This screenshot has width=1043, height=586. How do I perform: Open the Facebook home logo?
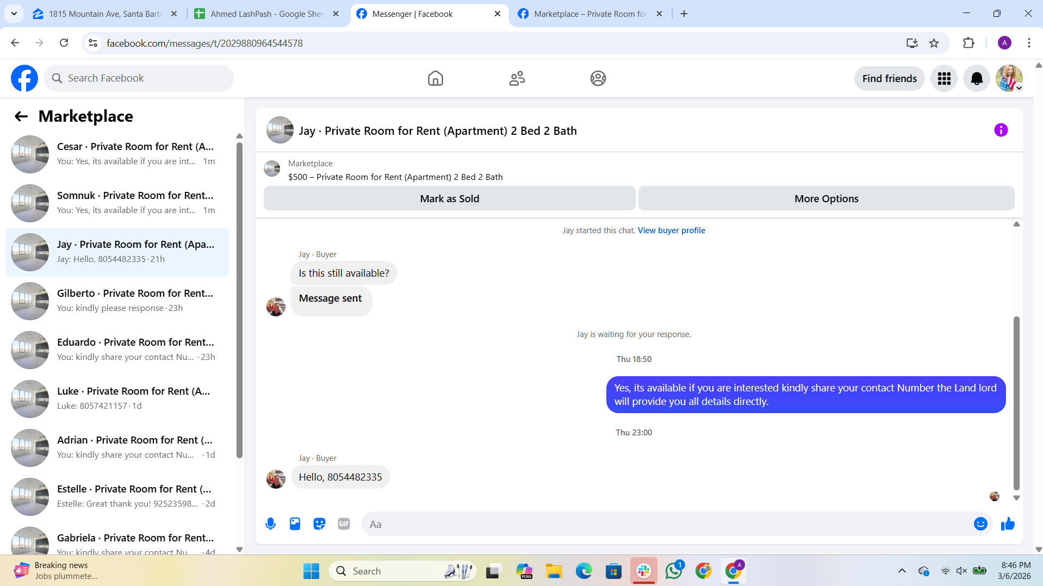point(24,78)
